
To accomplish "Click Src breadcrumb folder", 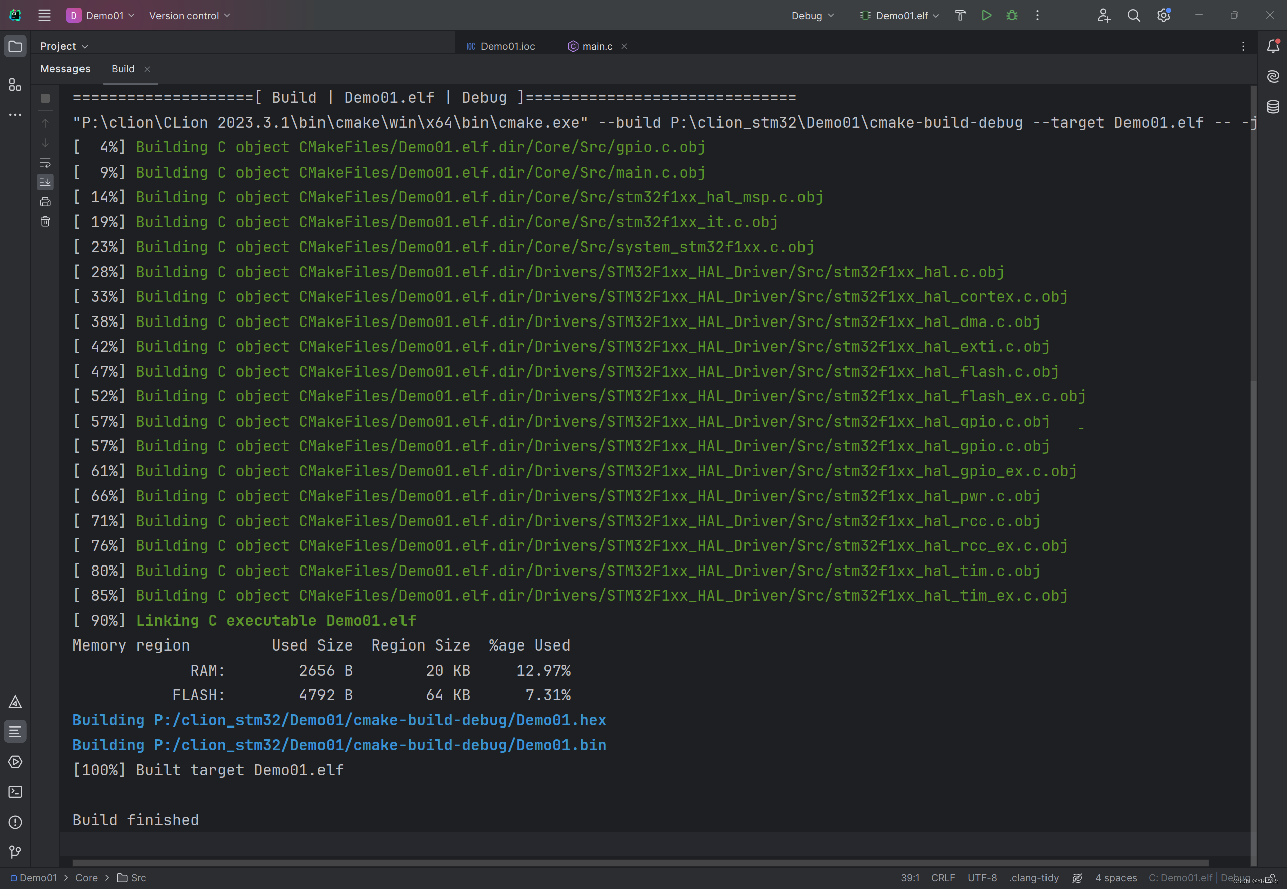I will click(x=132, y=878).
